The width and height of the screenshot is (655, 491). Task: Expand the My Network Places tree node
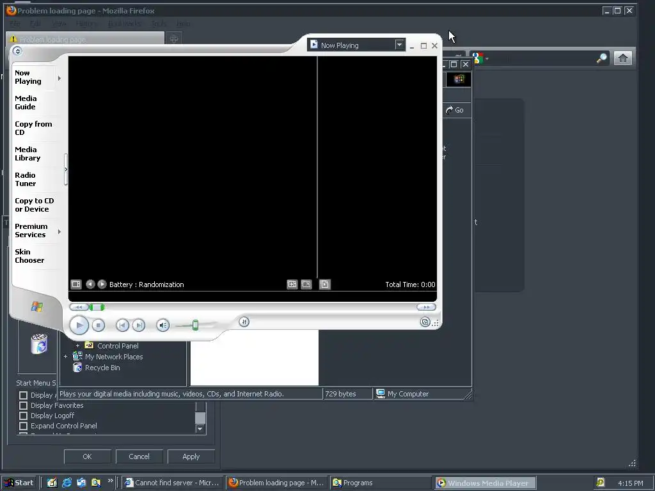point(66,357)
